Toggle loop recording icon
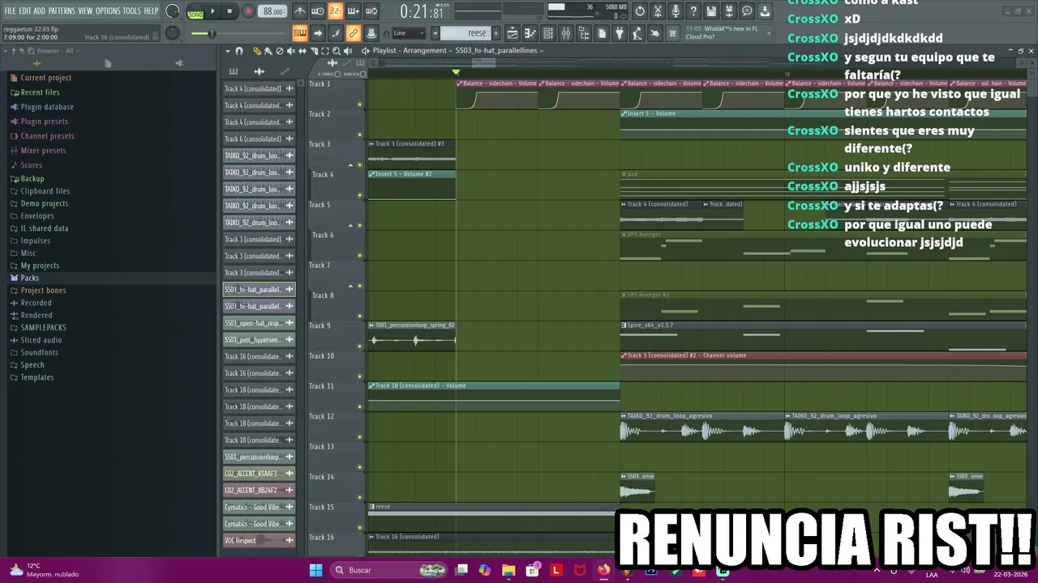 [371, 11]
